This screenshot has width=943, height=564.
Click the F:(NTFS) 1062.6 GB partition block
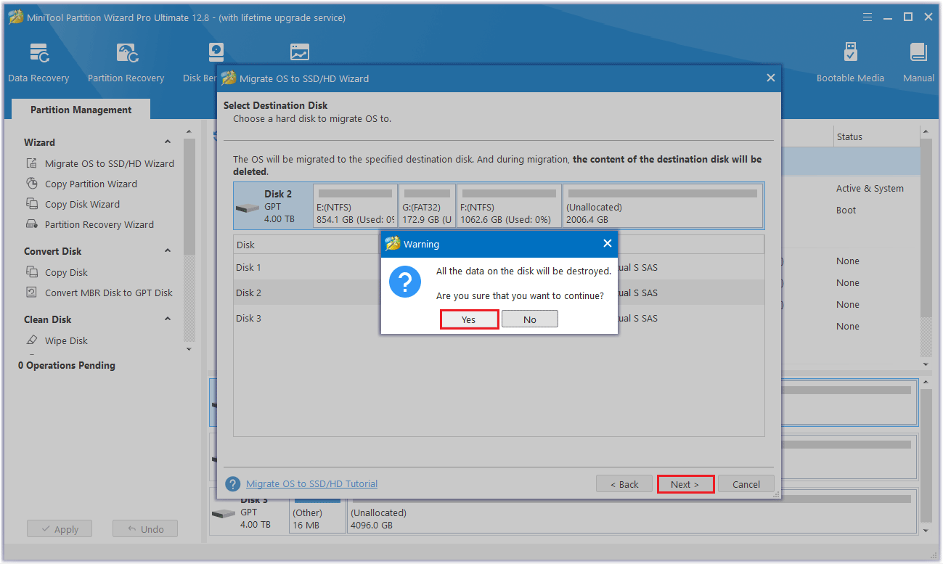click(510, 206)
